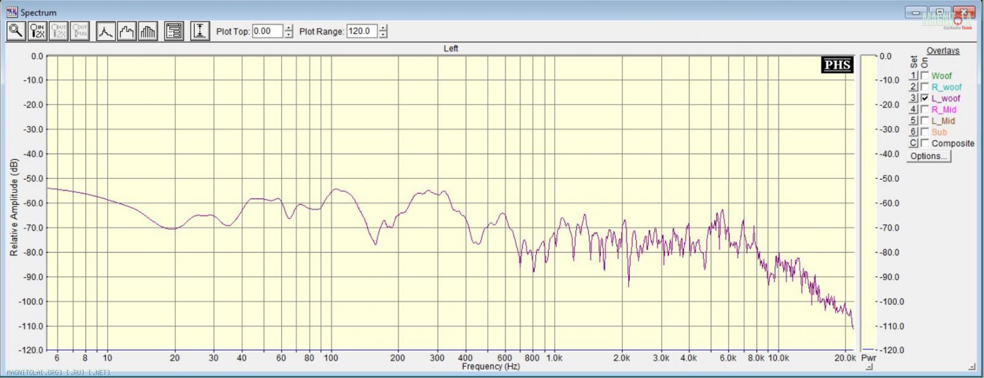Image resolution: width=984 pixels, height=378 pixels.
Task: Minimize the Spectrum window
Action: point(916,12)
